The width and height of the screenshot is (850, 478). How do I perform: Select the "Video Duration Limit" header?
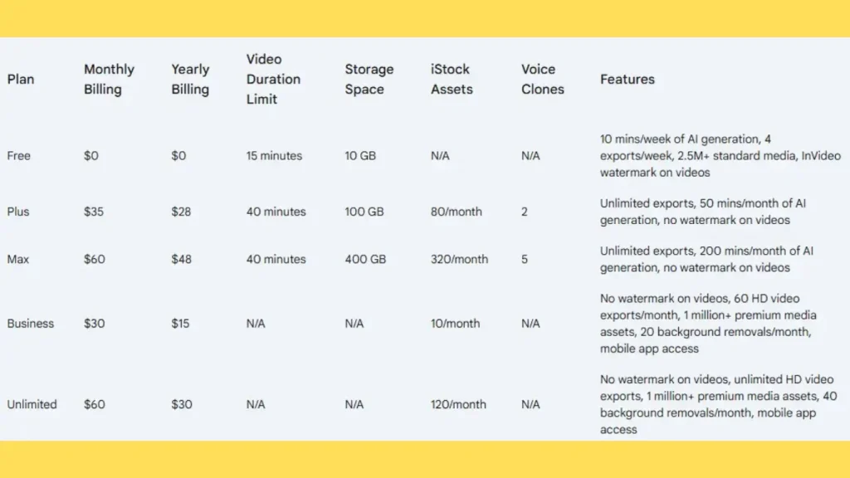(273, 80)
